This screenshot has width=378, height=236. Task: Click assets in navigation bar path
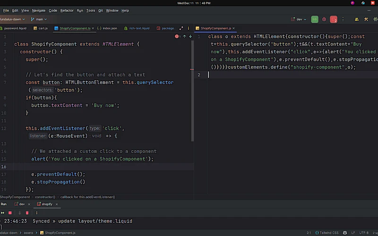click(x=28, y=233)
